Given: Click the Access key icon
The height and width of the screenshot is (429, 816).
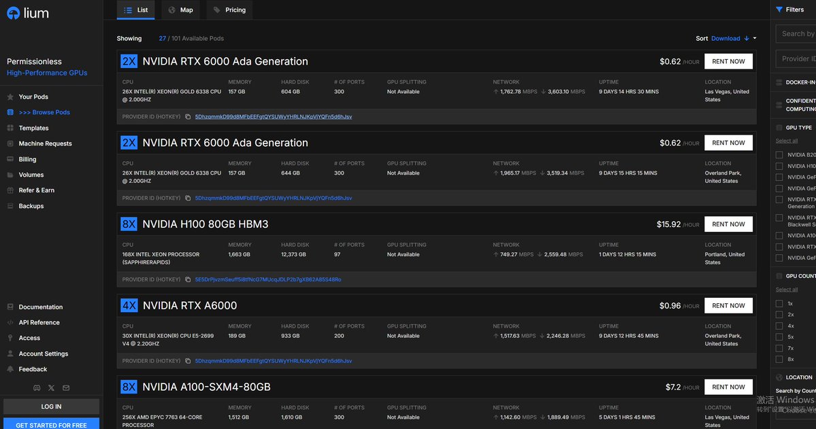Looking at the screenshot, I should pyautogui.click(x=10, y=338).
